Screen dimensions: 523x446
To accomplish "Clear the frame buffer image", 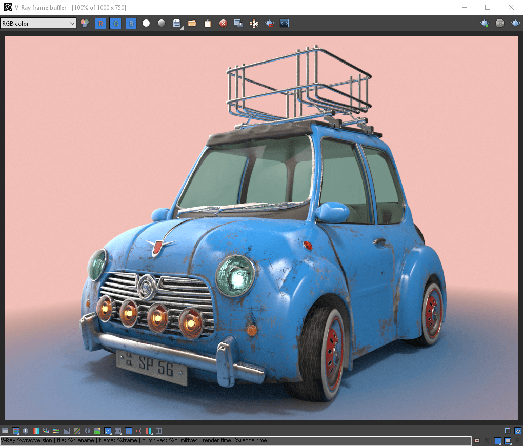I will tap(223, 23).
